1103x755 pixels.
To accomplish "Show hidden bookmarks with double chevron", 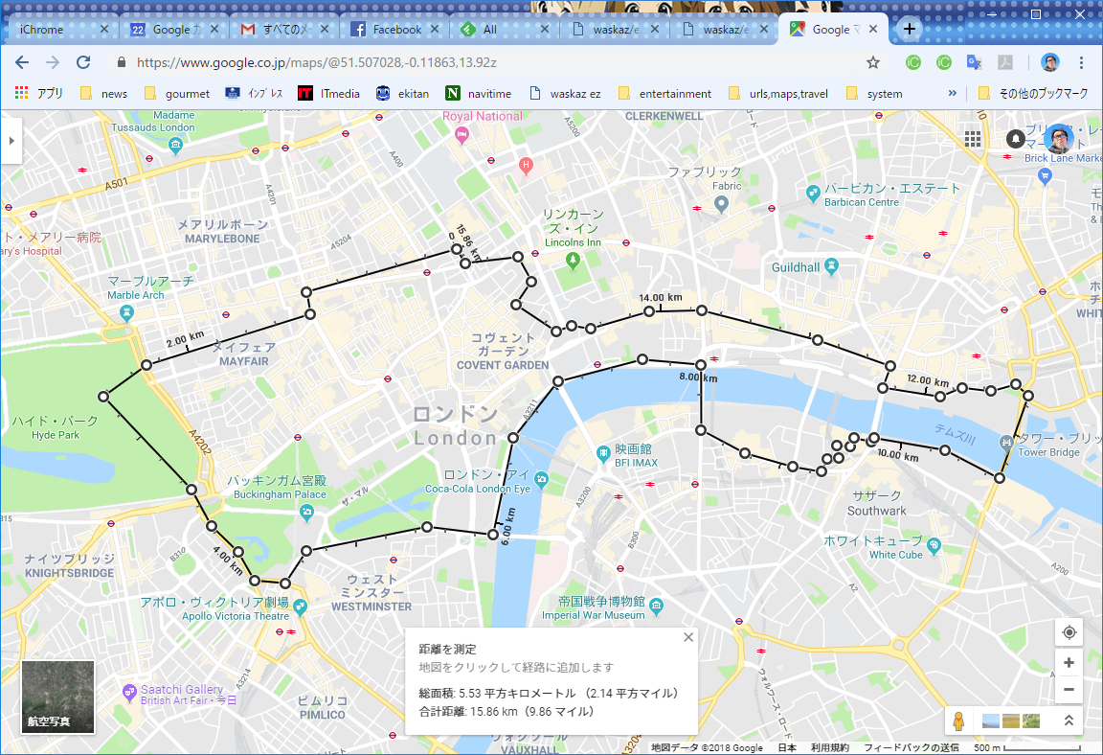I will tap(953, 93).
